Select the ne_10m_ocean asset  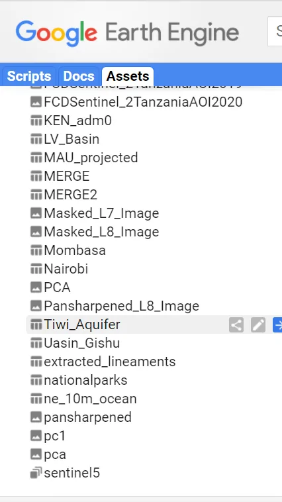point(90,399)
